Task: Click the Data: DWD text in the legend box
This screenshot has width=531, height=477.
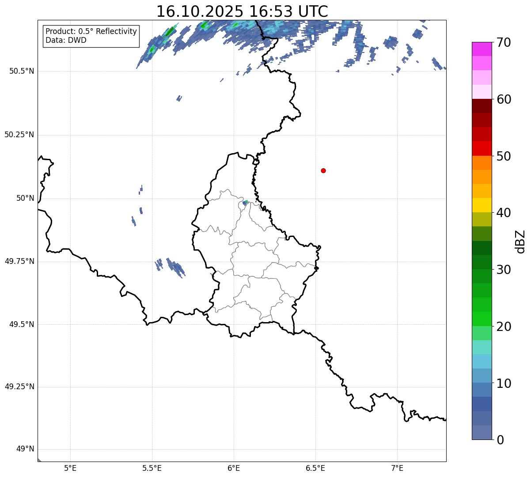Action: (x=66, y=40)
